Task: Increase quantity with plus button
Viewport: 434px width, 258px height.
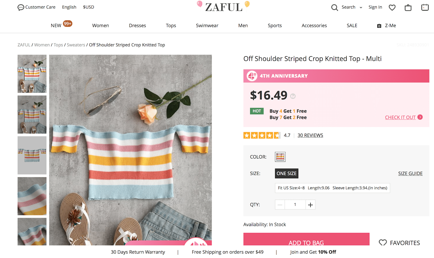Action: click(x=310, y=205)
